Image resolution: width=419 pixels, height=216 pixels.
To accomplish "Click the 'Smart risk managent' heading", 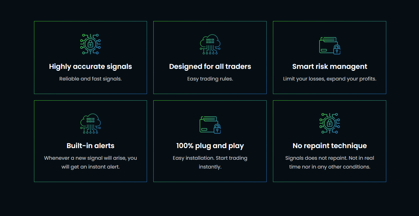I will click(x=330, y=67).
